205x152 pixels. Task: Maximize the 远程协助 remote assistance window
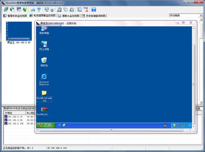(183, 23)
